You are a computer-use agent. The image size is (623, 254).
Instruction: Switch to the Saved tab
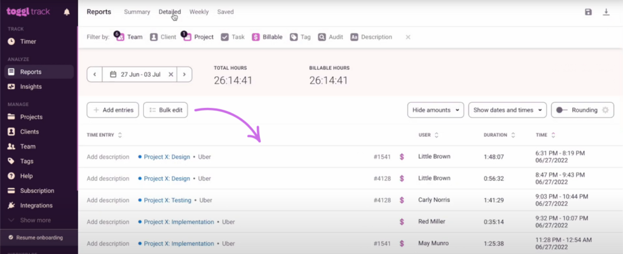pos(225,12)
